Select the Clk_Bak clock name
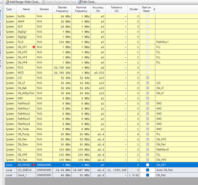198x185 pixels. pos(22,88)
